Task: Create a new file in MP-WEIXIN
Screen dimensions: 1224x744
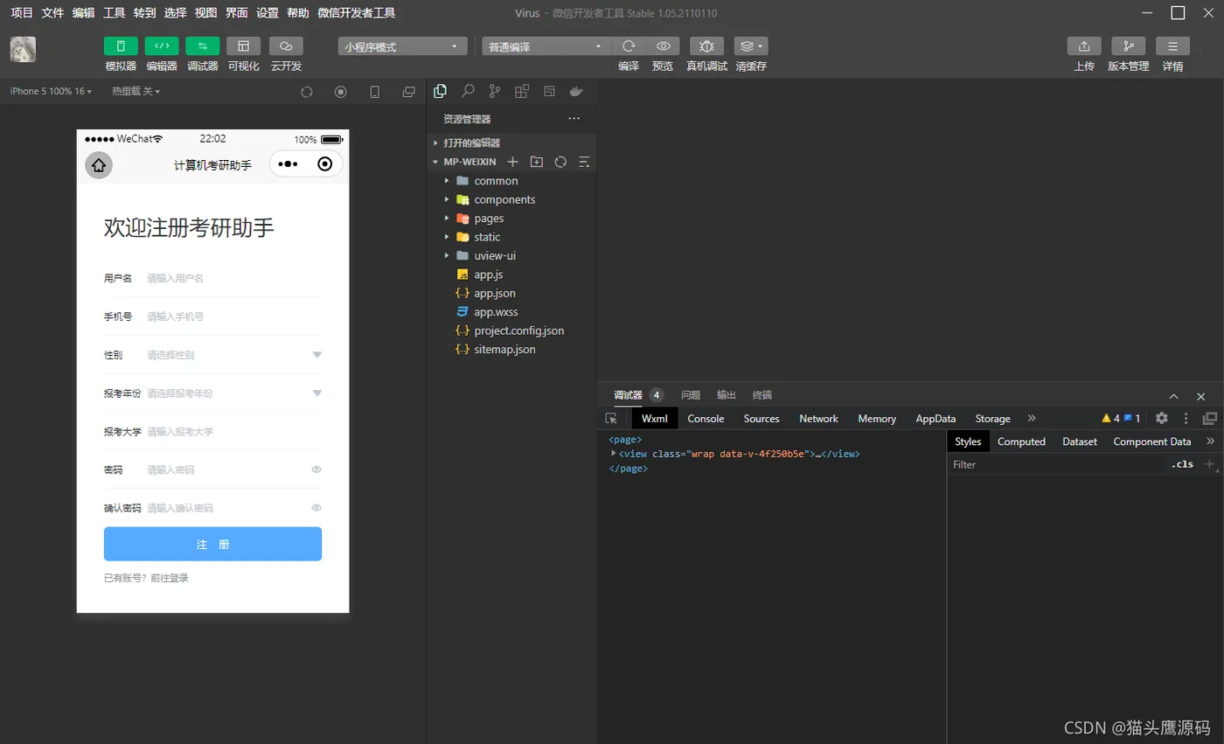Action: [x=513, y=162]
